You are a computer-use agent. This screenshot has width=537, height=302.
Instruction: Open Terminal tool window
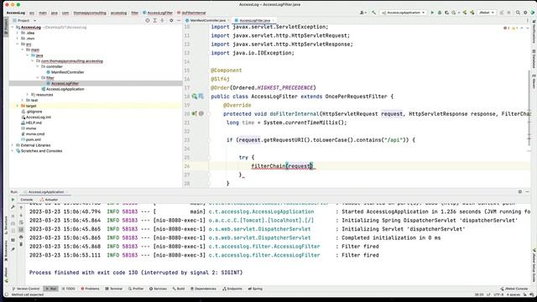pos(114,289)
